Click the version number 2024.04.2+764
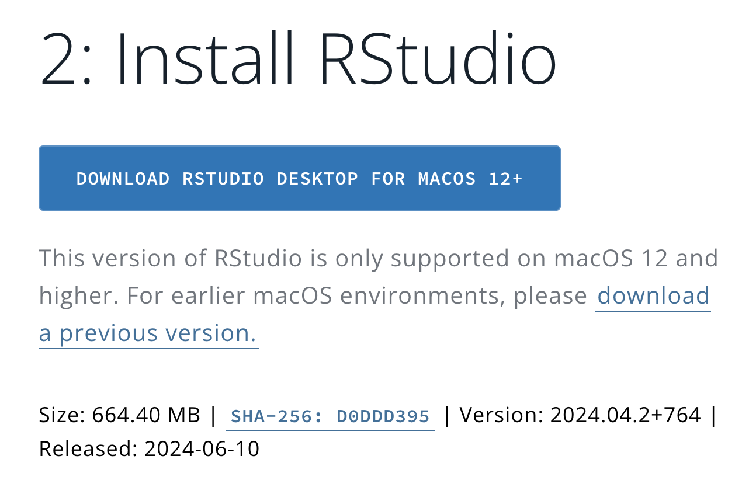 click(x=625, y=415)
